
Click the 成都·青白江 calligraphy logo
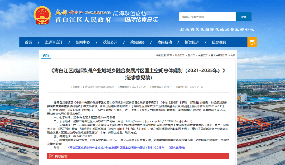69,12
